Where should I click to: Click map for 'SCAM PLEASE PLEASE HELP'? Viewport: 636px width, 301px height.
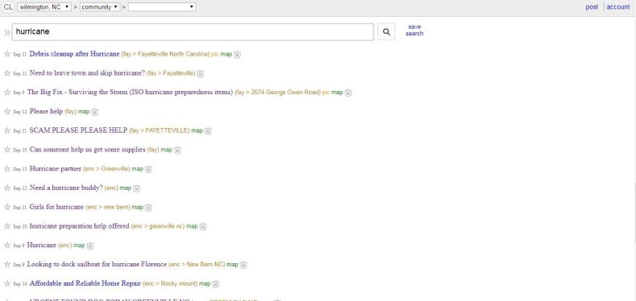197,130
